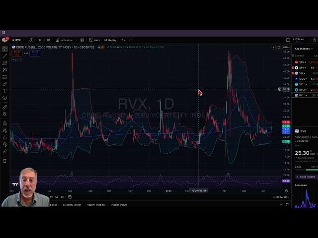The image size is (318, 238).
Task: Toggle stay in drawing mode
Action: pyautogui.click(x=4, y=130)
